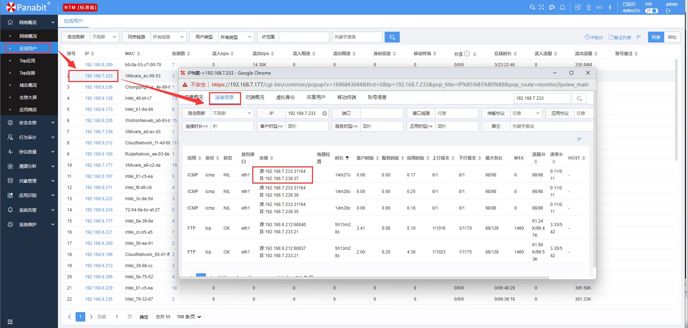688x328 pixels.
Task: Collapse the sidebar with the bottom menu icon
Action: click(x=10, y=322)
